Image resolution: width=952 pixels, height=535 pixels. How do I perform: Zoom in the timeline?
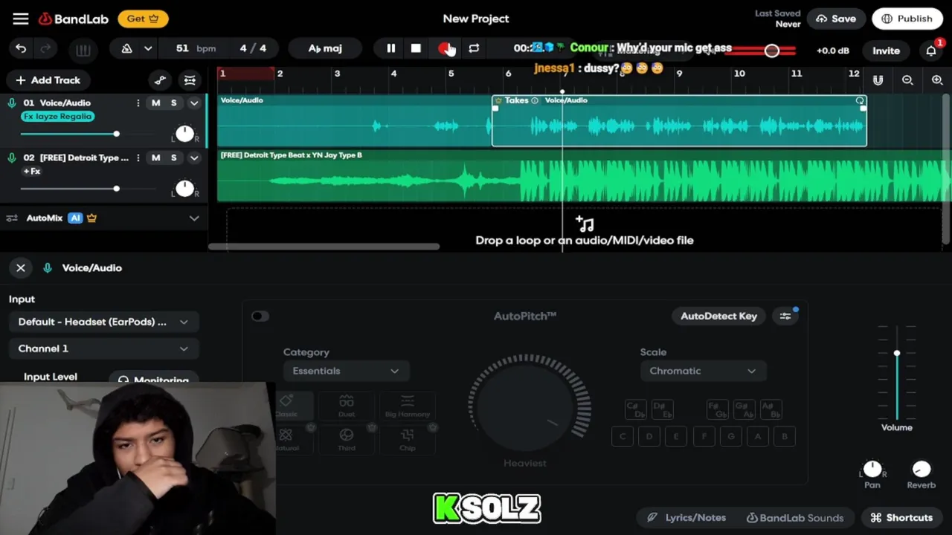click(x=937, y=80)
